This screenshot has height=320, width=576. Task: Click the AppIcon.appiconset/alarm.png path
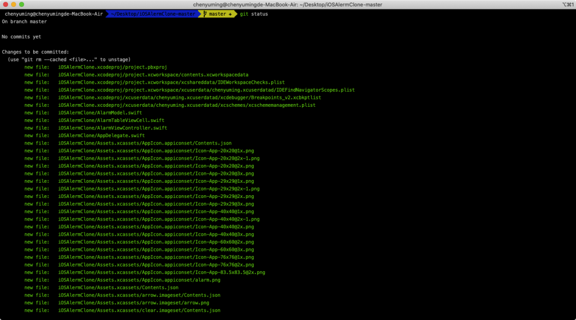point(139,280)
